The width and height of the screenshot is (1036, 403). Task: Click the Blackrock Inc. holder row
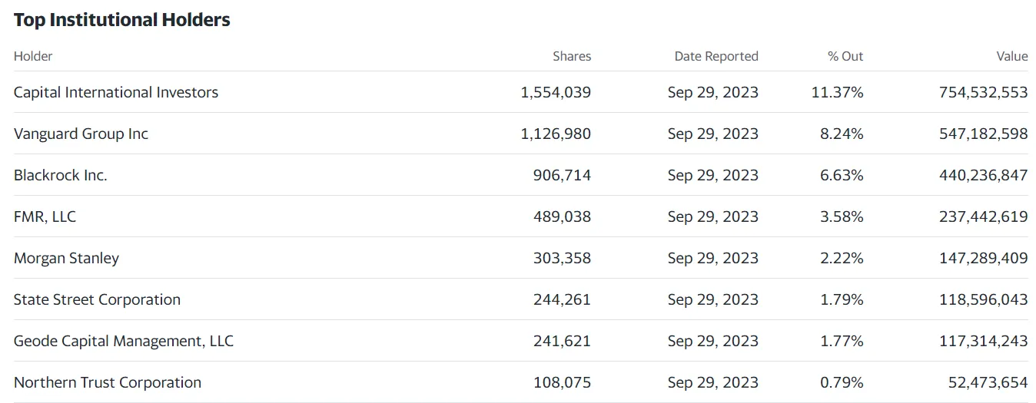click(61, 175)
